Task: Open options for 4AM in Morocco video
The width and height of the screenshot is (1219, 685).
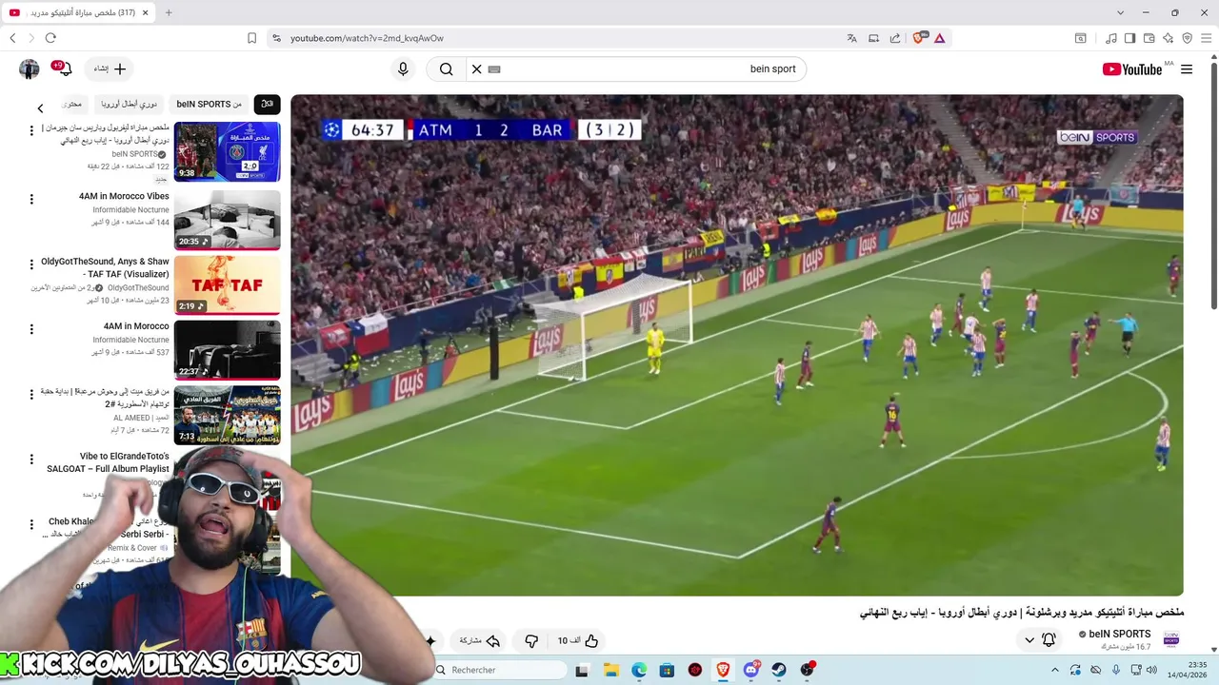Action: coord(31,329)
